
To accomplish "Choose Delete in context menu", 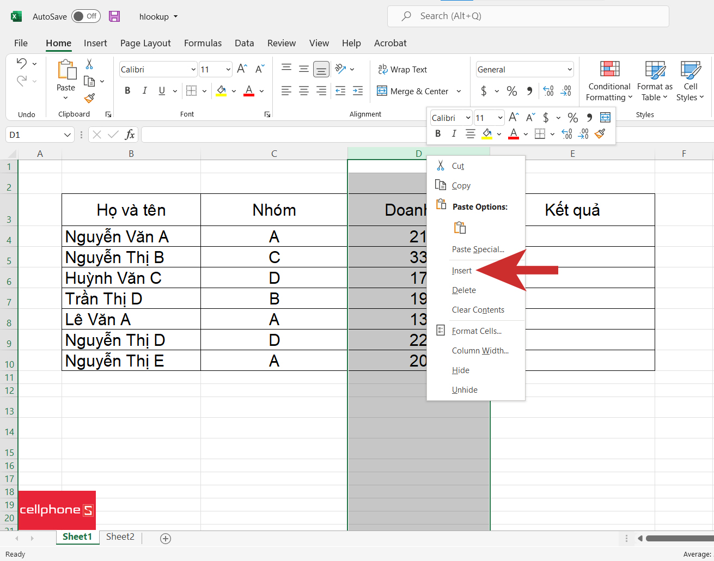I will [475, 290].
